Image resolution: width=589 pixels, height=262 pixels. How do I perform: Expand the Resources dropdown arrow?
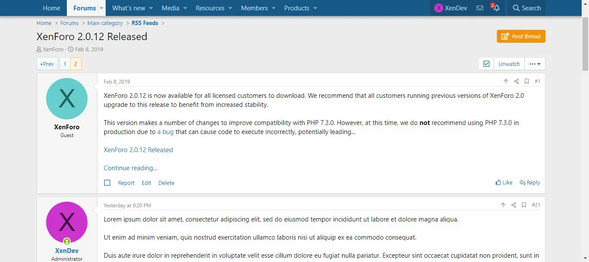point(230,8)
